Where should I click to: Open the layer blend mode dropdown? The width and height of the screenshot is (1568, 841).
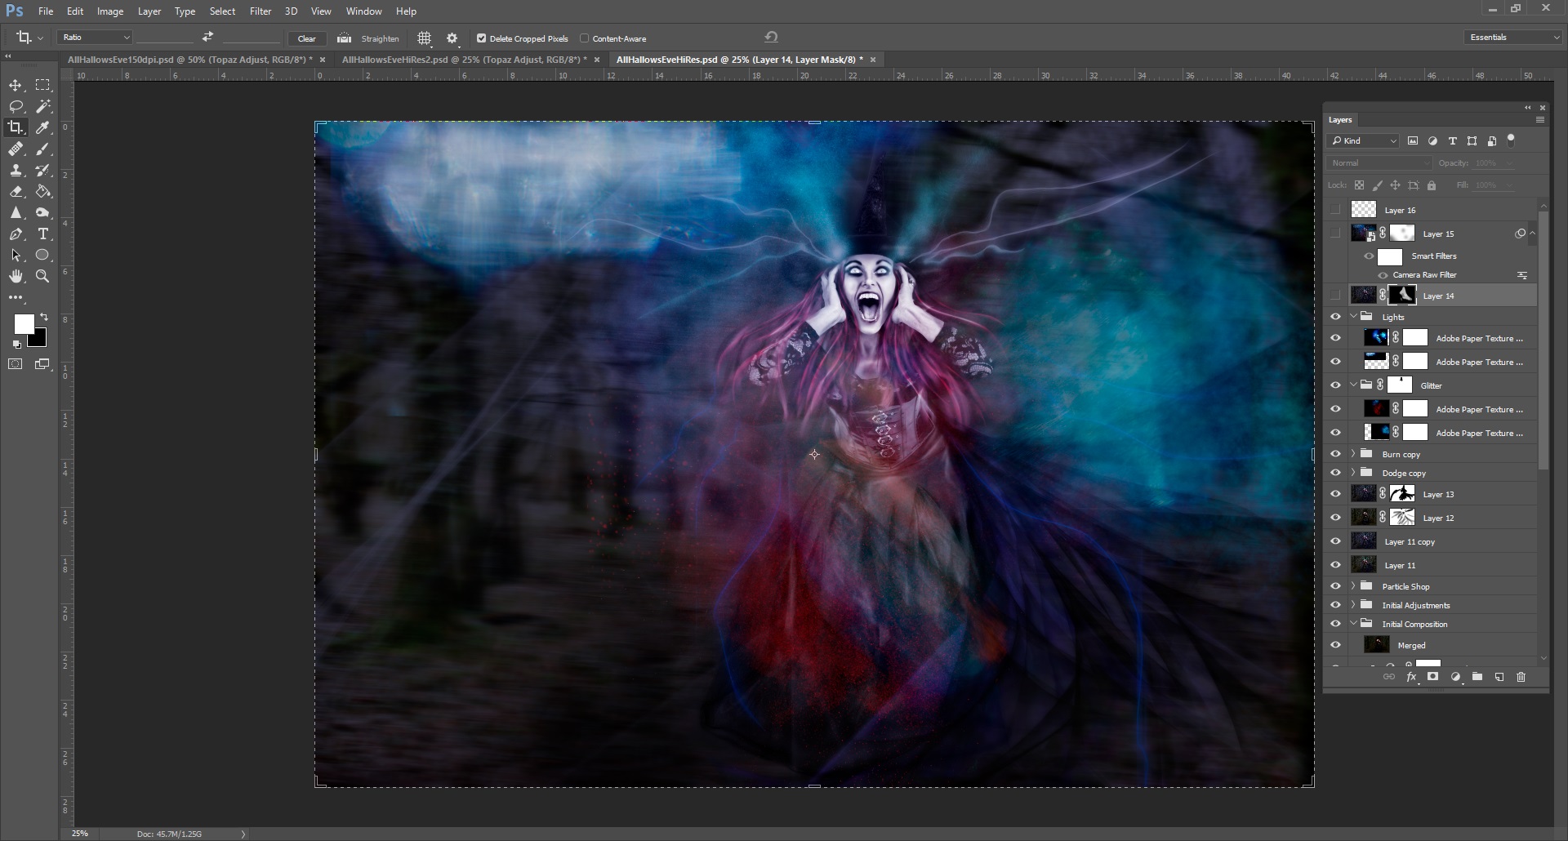(x=1378, y=162)
